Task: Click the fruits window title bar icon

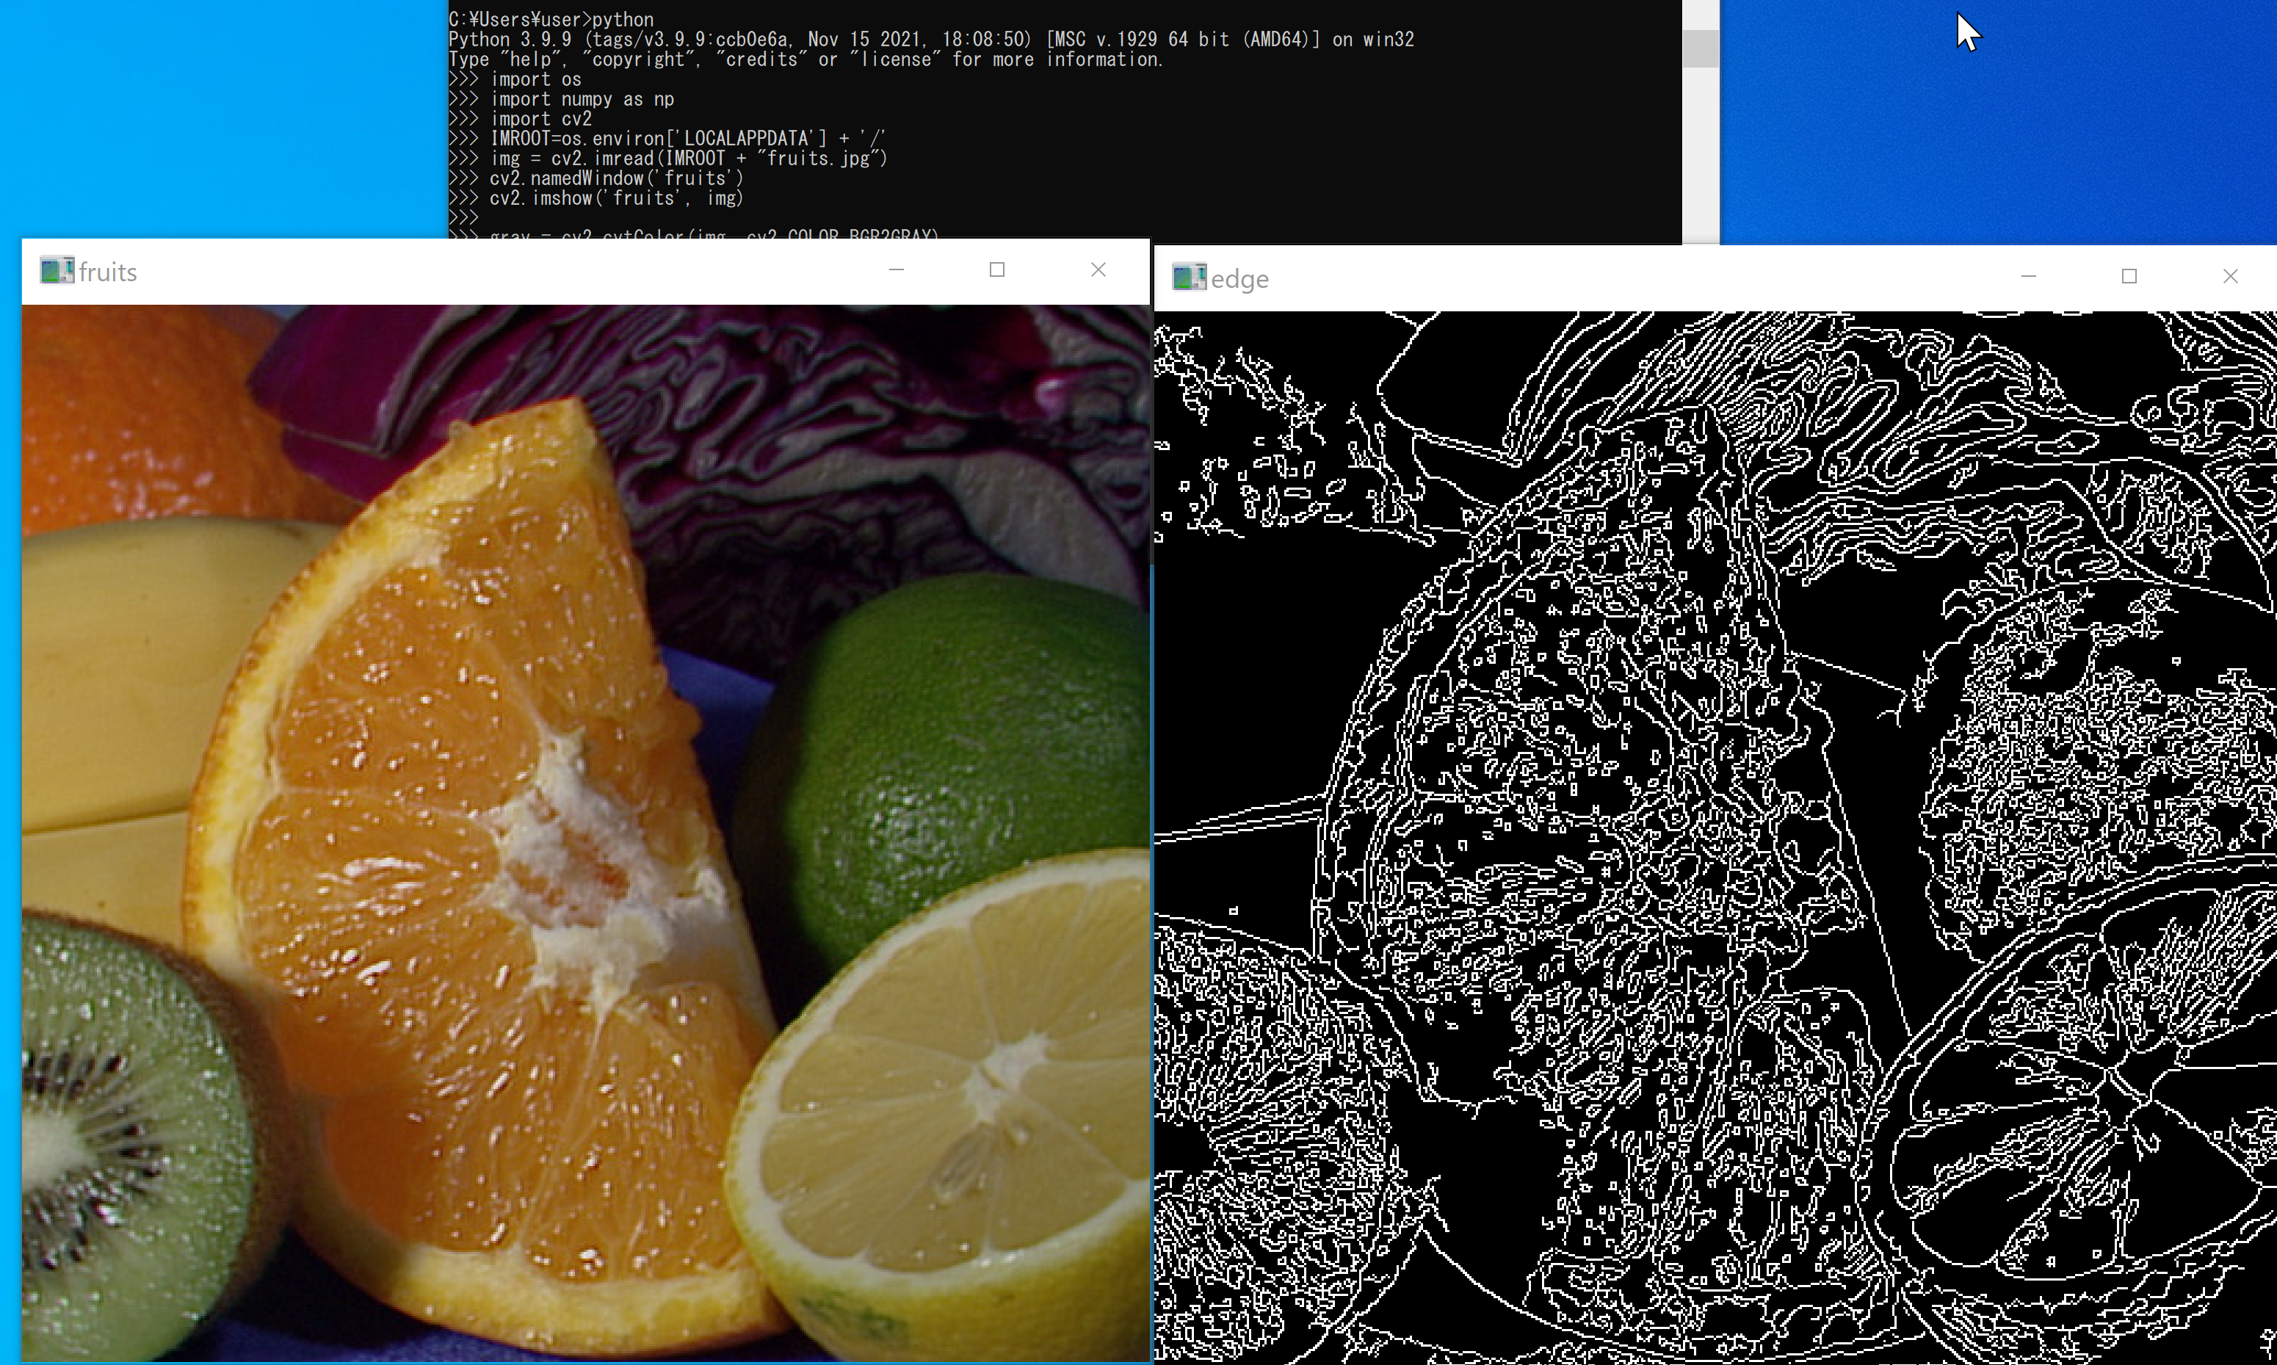Action: click(57, 270)
